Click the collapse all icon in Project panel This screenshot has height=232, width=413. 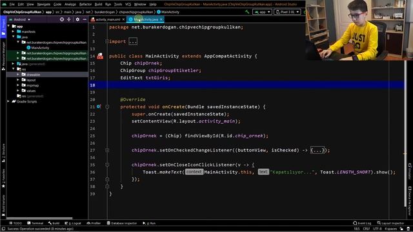pos(69,19)
